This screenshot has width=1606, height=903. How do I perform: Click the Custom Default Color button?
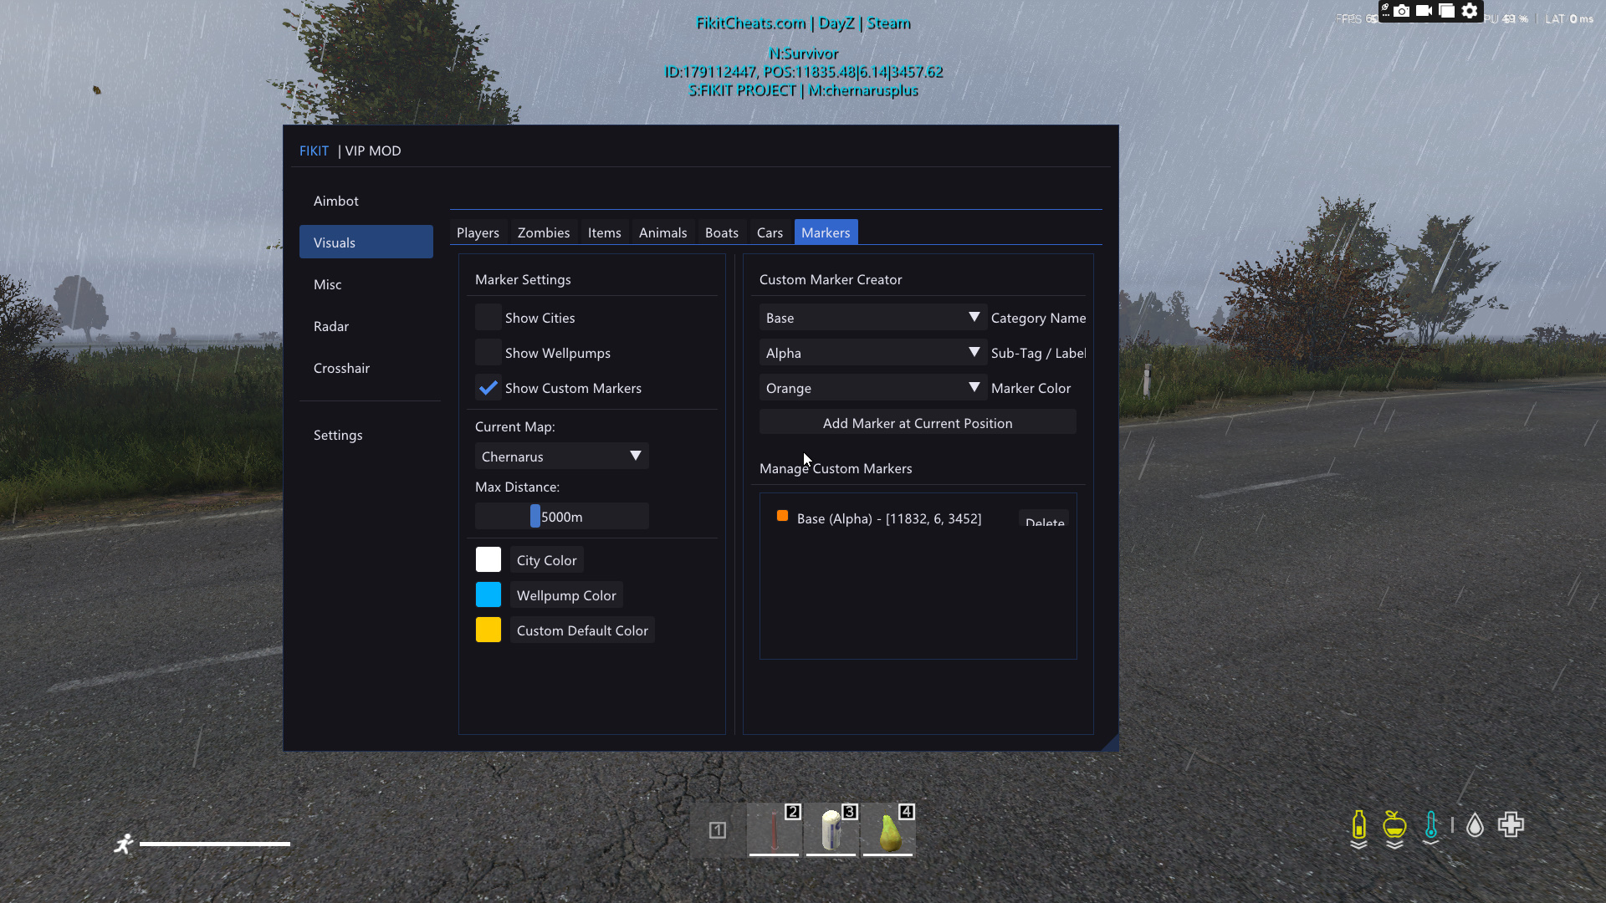582,630
